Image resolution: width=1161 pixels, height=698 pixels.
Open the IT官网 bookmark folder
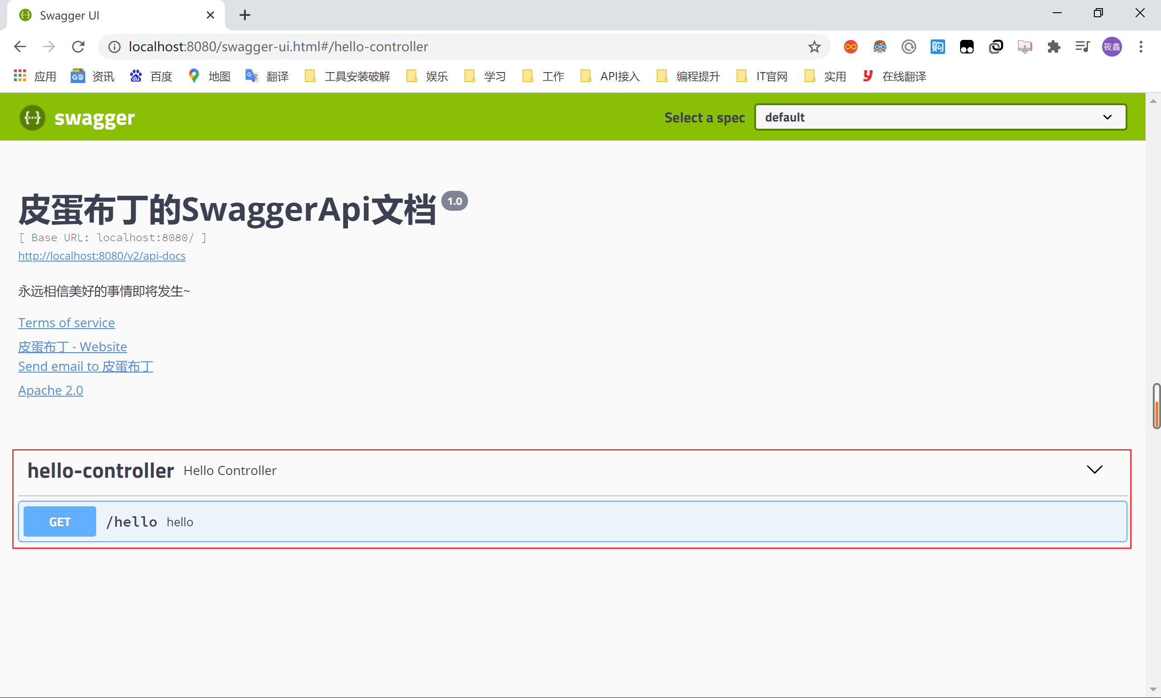[762, 76]
